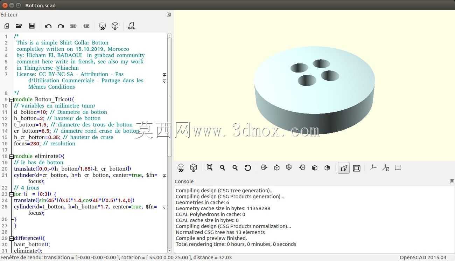
Task: Toggle the scale markers display
Action: [385, 168]
